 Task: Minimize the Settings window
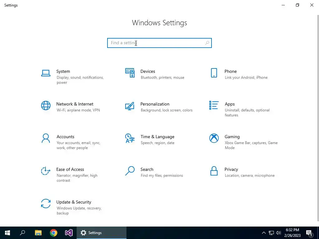coord(283,5)
